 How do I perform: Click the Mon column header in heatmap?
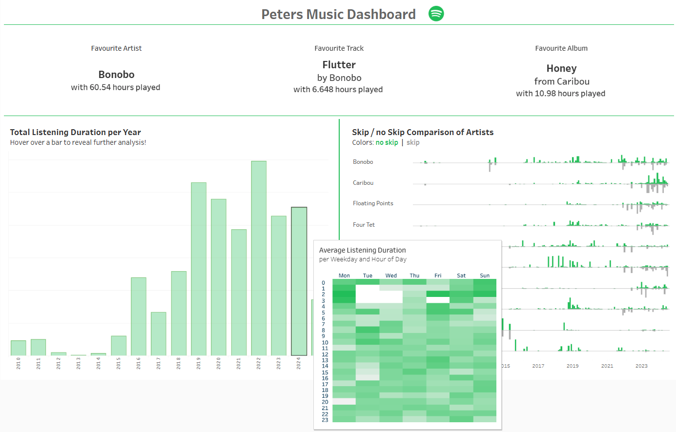point(344,275)
